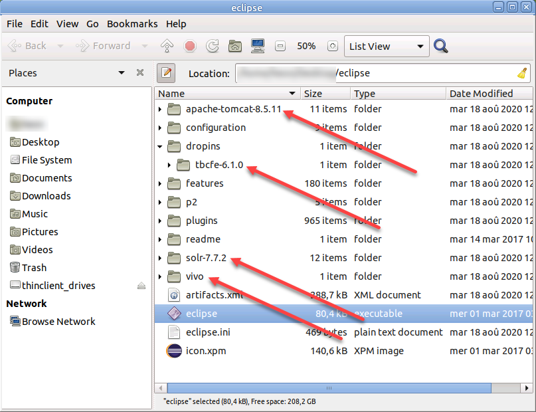Sort by Size column header

(x=325, y=93)
